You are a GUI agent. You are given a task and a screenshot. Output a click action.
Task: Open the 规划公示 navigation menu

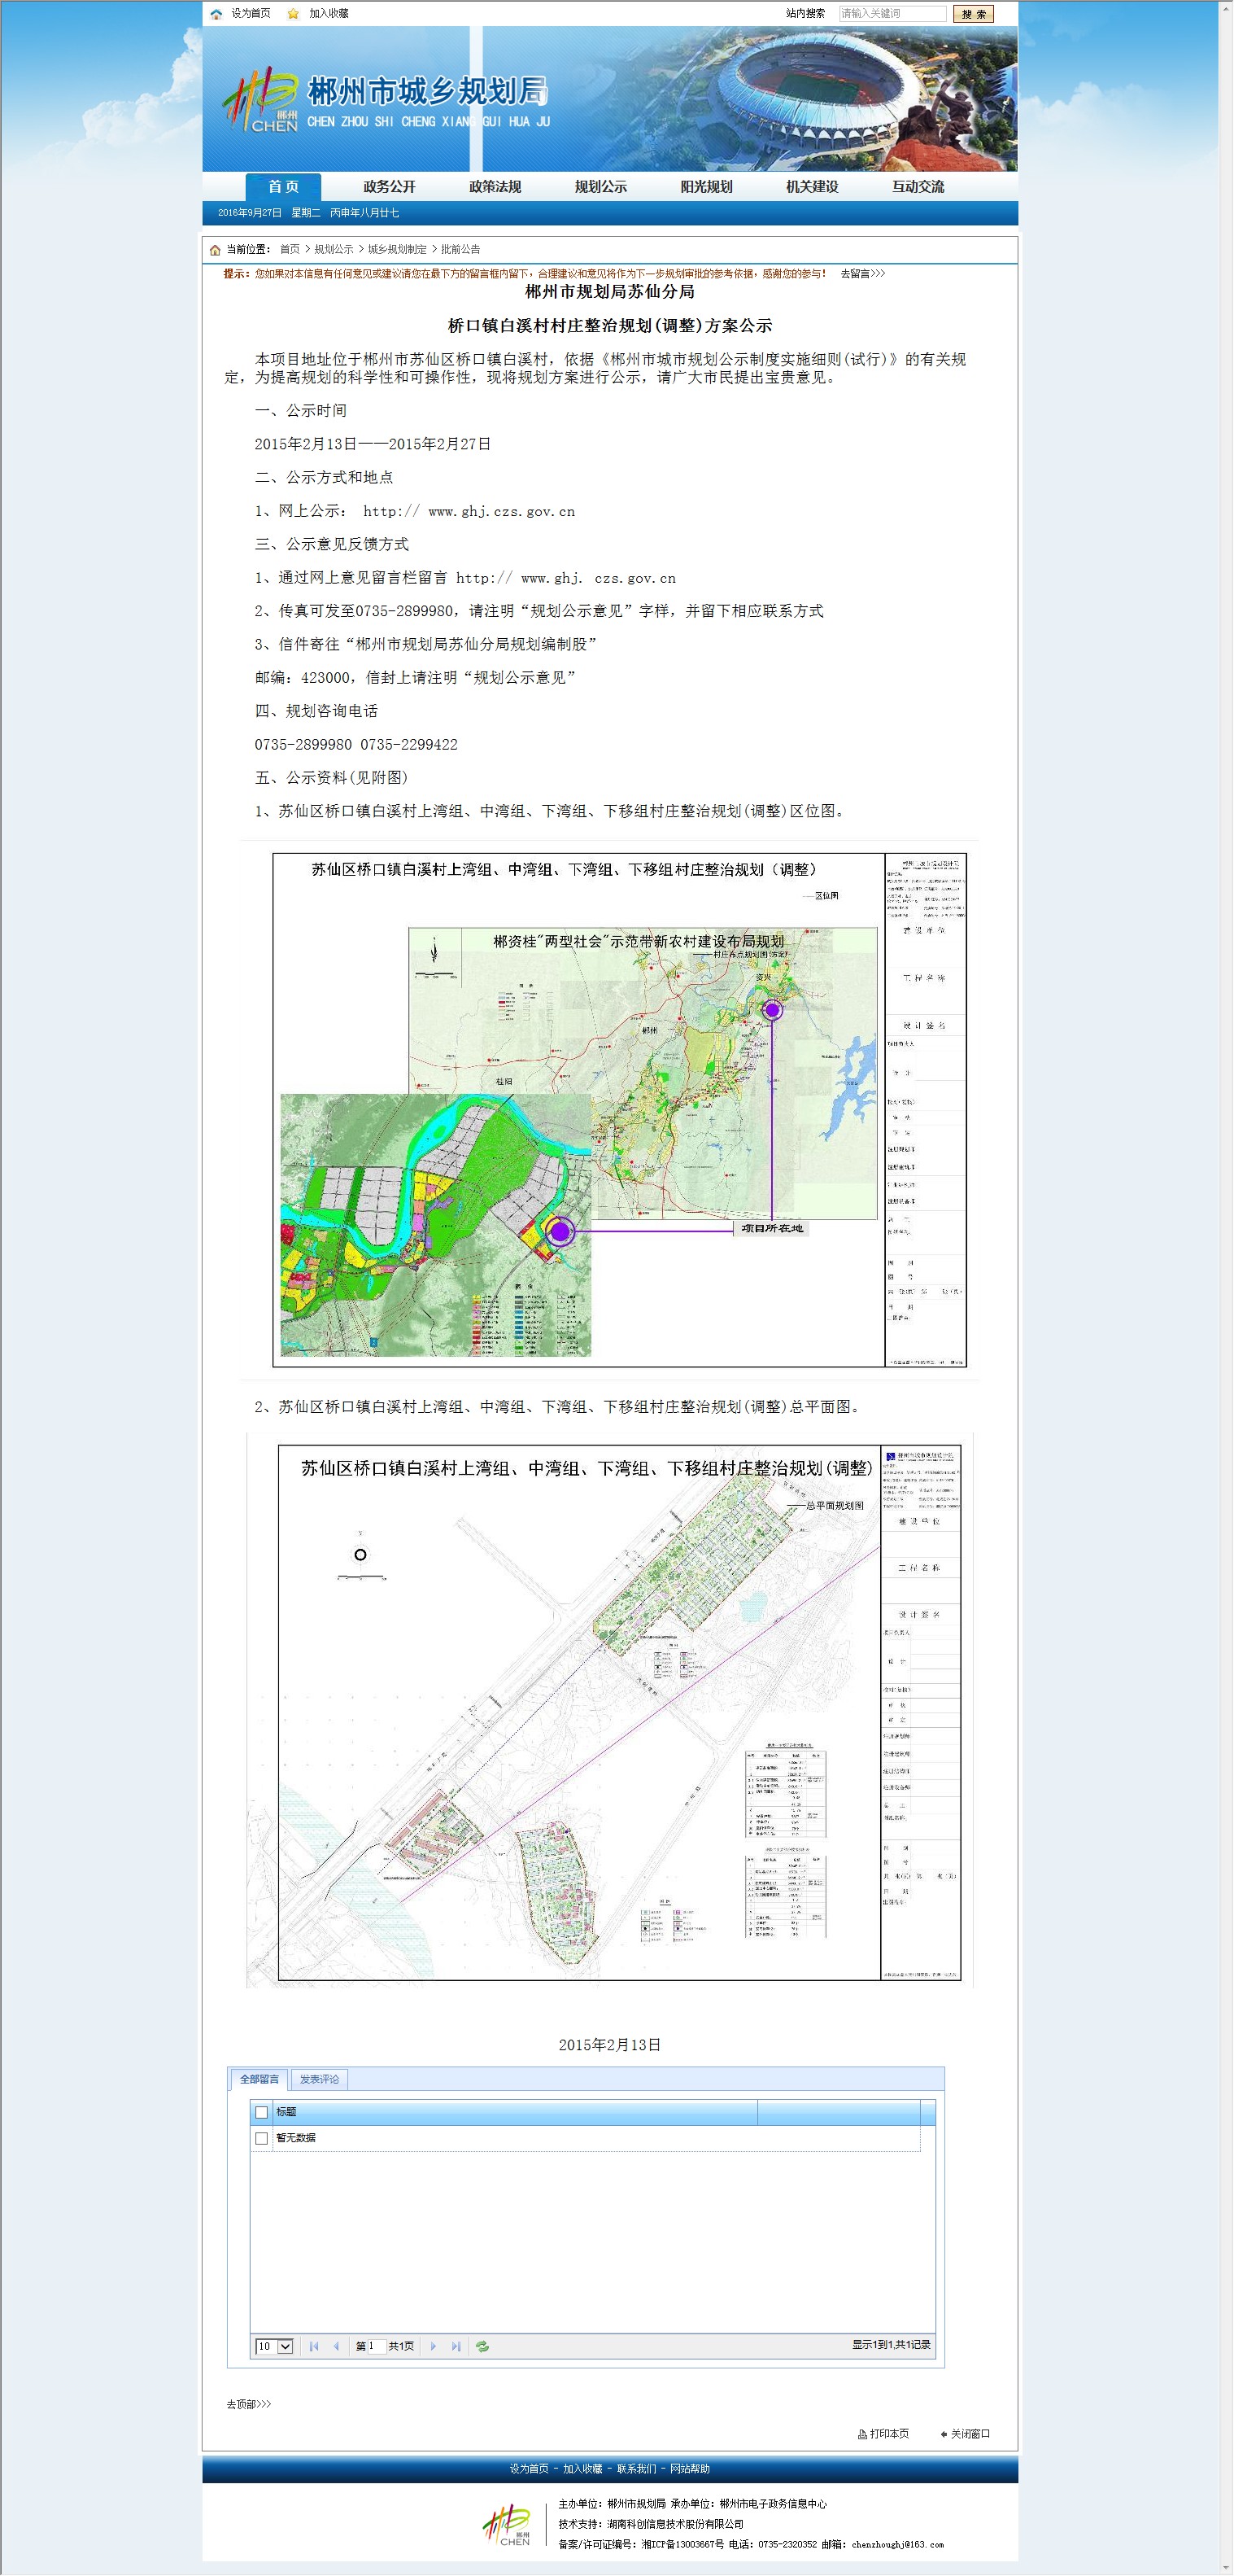600,187
